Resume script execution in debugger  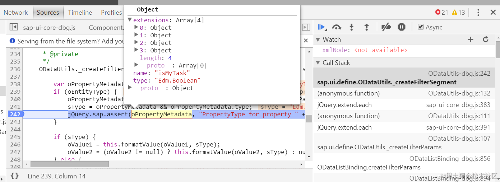click(322, 27)
